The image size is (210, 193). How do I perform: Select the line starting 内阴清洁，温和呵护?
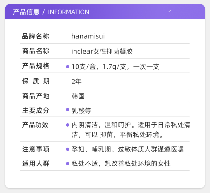[131, 125]
